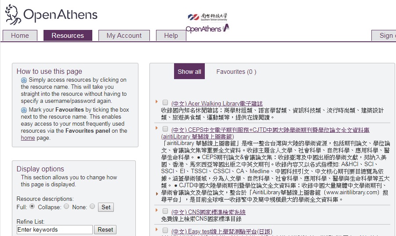Switch to the Show all tab
Screen dimensions: 396x236
(189, 72)
